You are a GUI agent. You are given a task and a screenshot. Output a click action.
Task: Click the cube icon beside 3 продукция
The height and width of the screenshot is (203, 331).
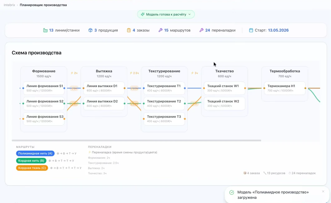click(x=90, y=30)
